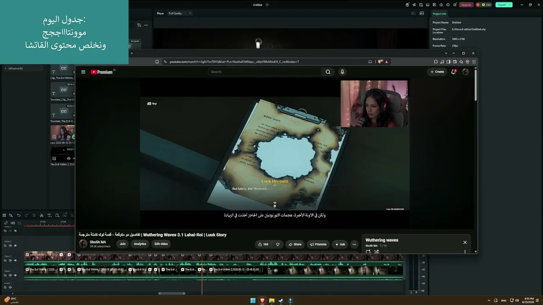Image resolution: width=543 pixels, height=305 pixels.
Task: Click the Edit video button
Action: [x=161, y=244]
